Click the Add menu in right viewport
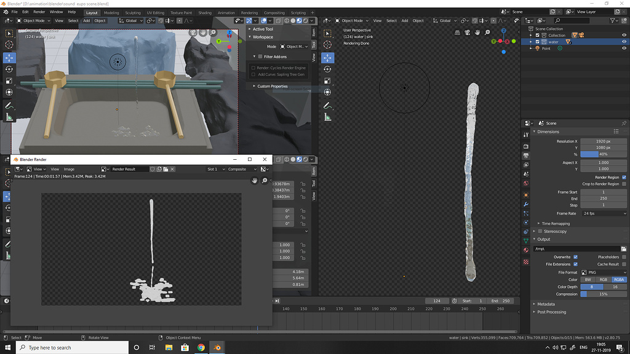This screenshot has height=354, width=630. click(405, 20)
